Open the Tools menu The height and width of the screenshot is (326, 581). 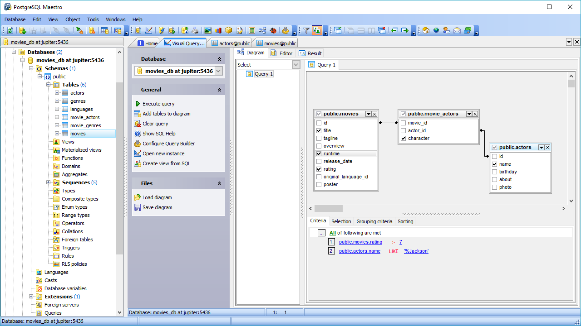[x=93, y=19]
